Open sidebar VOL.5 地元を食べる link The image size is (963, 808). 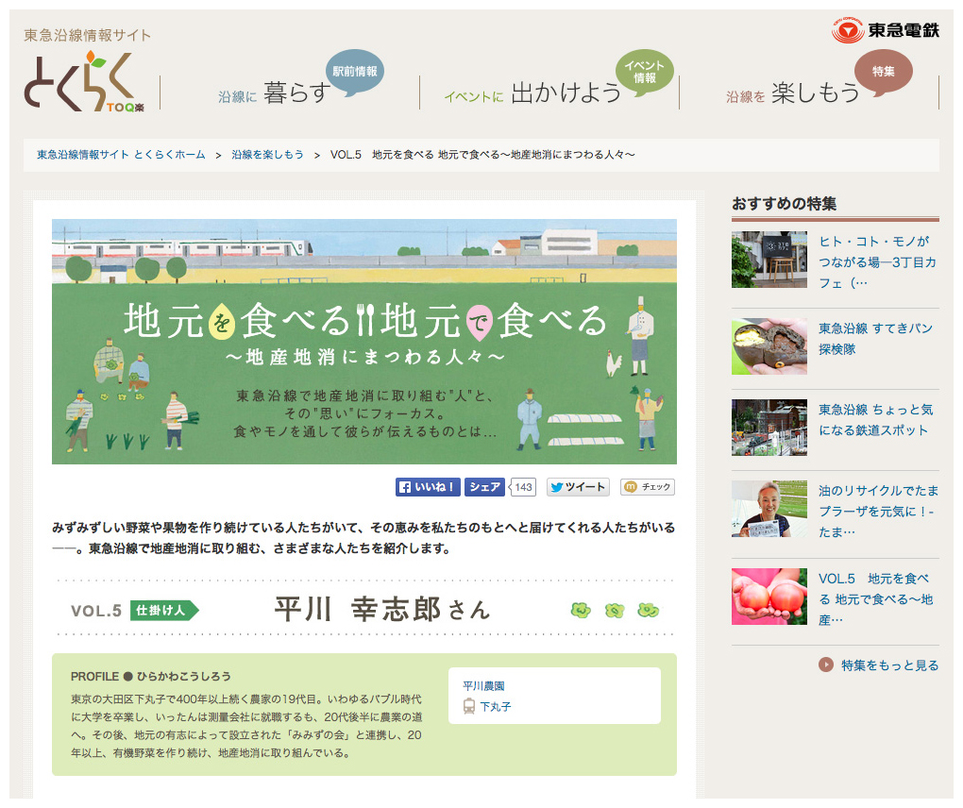[876, 599]
